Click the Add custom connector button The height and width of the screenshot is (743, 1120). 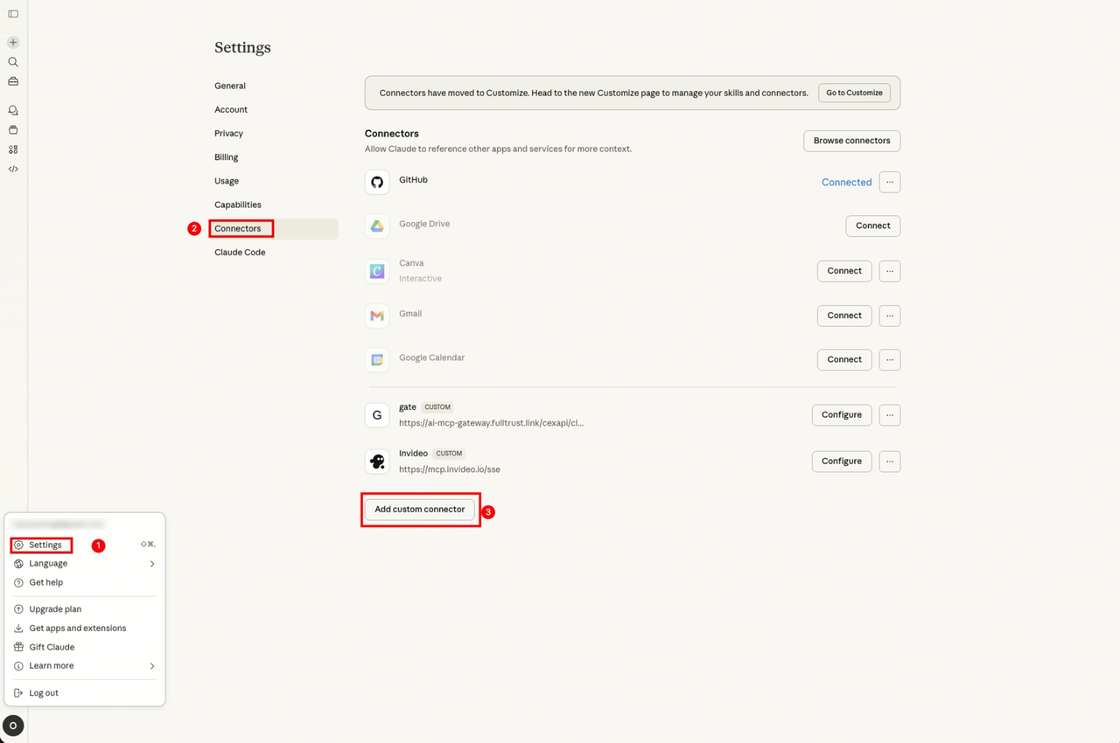(420, 510)
